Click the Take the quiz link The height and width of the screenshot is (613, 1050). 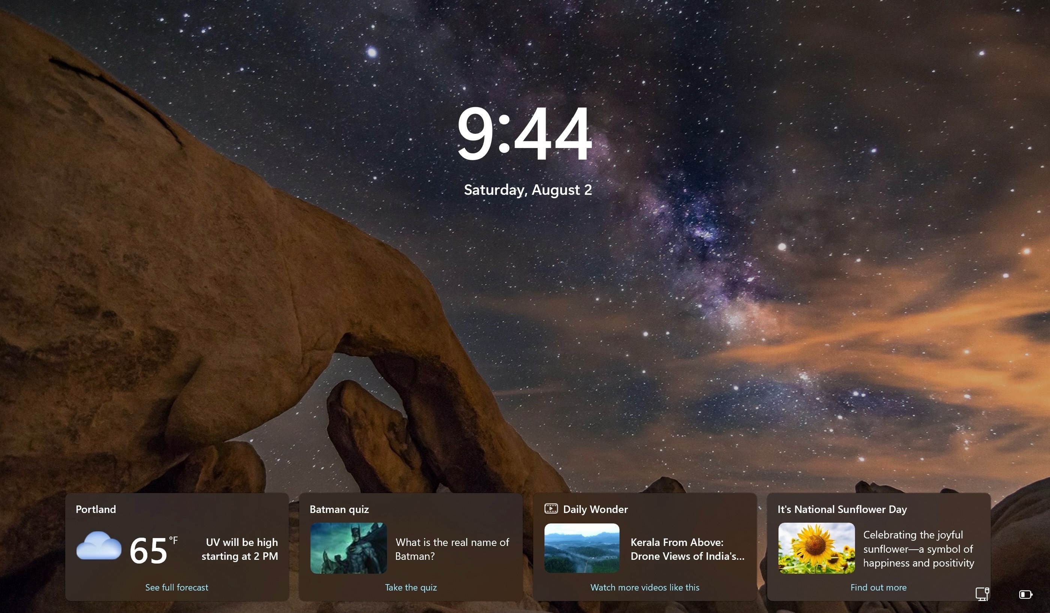click(410, 587)
